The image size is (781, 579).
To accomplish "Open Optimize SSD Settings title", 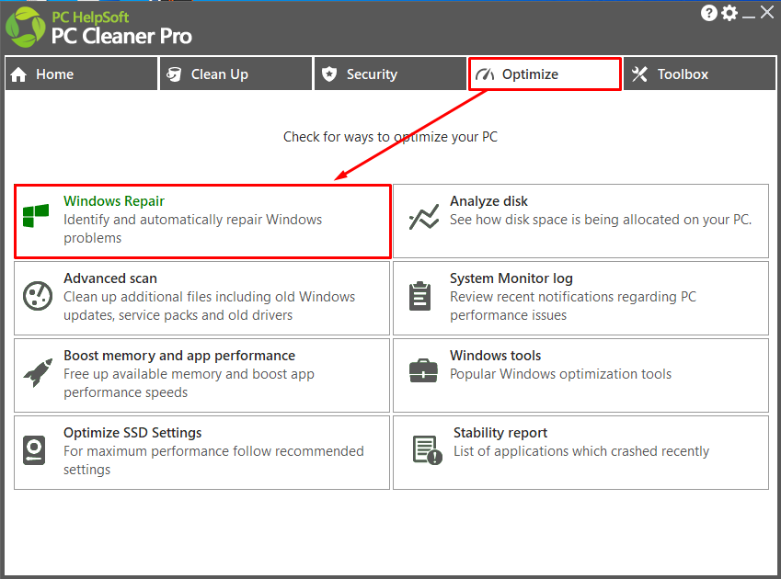I will point(132,433).
